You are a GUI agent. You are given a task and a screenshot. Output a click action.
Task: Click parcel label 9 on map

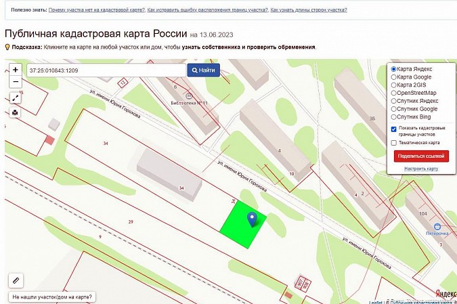[100, 237]
